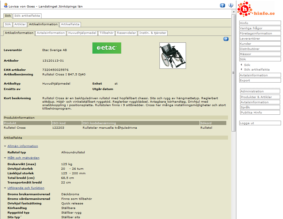Open the info icon in header
Screen dimensions: 283x219
point(231,5)
